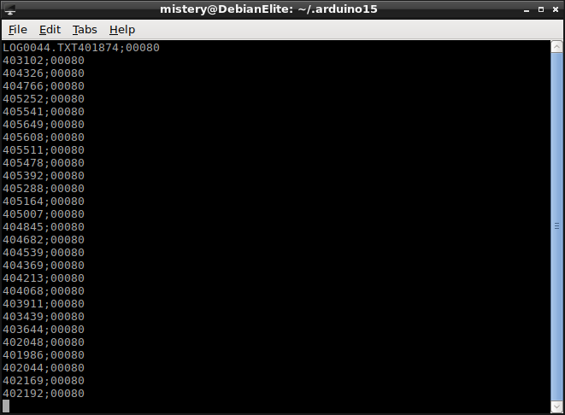Screen dimensions: 565x415
Task: Click the scrollbar down arrow
Action: [556, 406]
